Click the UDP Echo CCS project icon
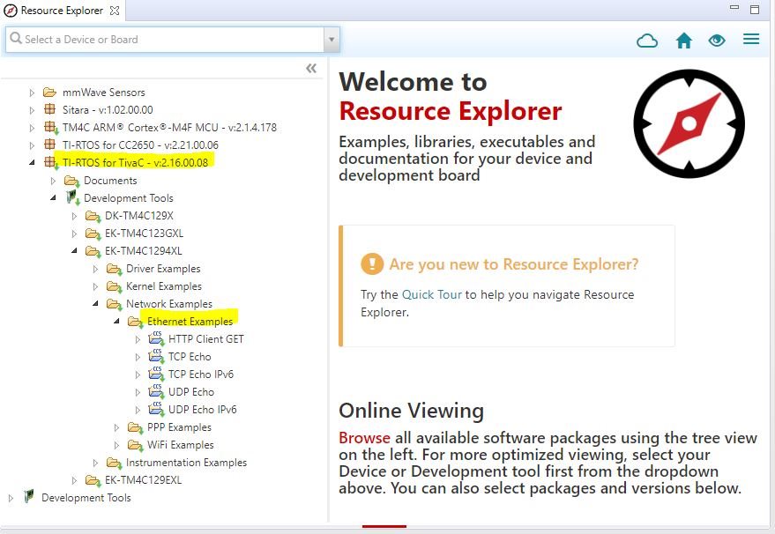The image size is (775, 534). point(156,392)
